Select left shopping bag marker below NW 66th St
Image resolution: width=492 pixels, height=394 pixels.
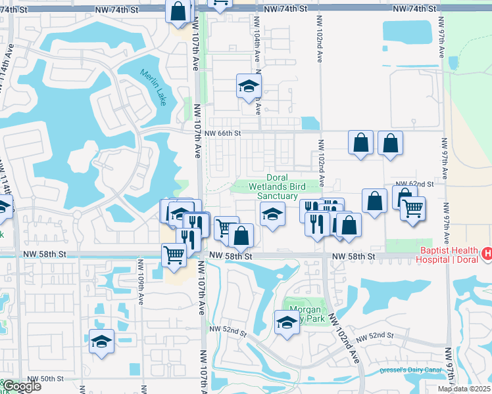coord(361,144)
